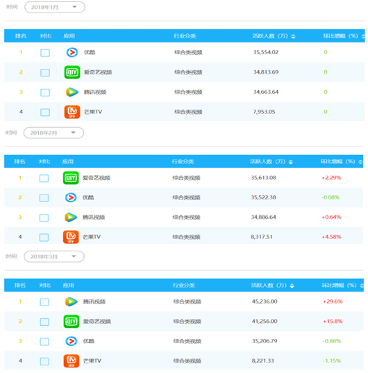Sort February table by 环比增幅 arrows
This screenshot has height=373, width=368.
360,162
